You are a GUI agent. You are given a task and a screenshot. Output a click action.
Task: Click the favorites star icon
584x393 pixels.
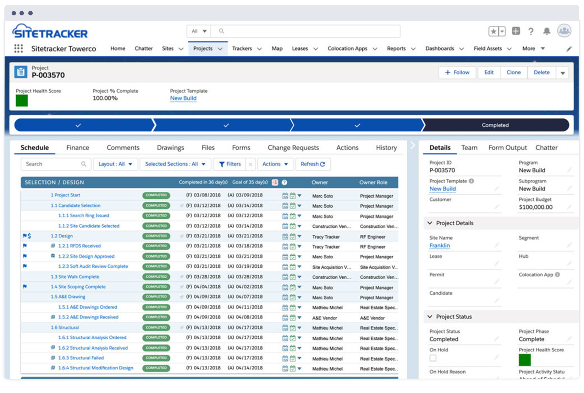click(493, 31)
